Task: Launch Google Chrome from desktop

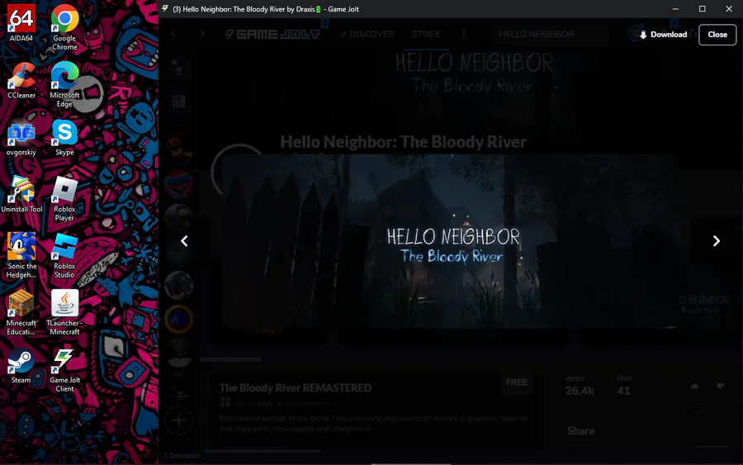Action: click(65, 27)
